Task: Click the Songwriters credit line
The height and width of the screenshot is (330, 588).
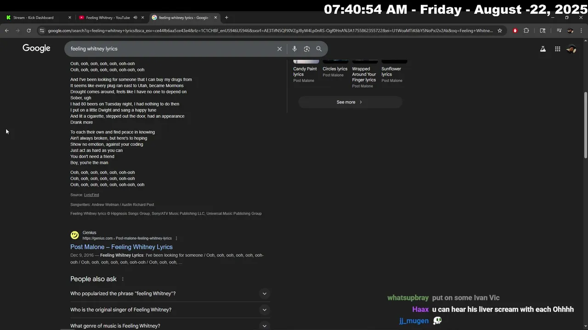Action: point(112,205)
